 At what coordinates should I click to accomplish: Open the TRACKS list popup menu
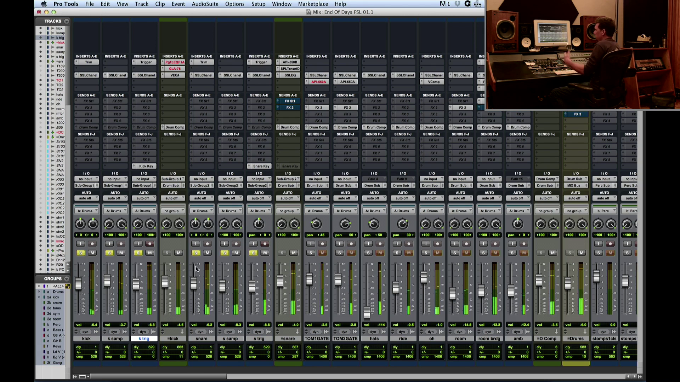67,21
